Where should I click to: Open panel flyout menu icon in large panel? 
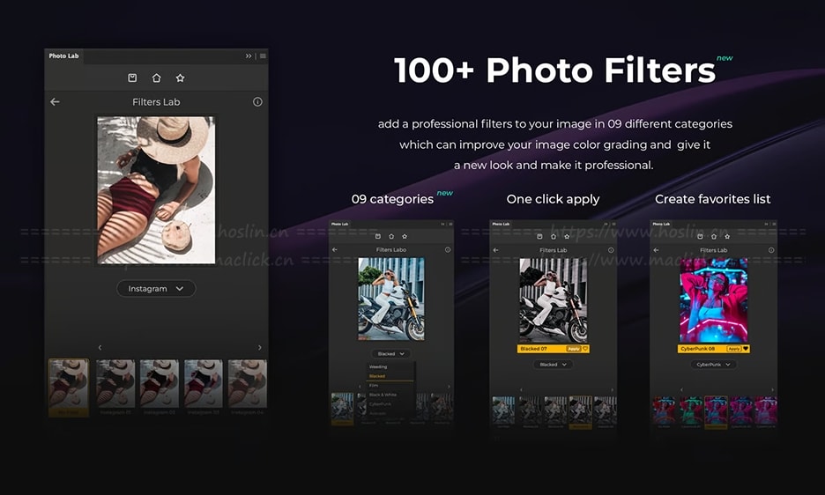(263, 55)
